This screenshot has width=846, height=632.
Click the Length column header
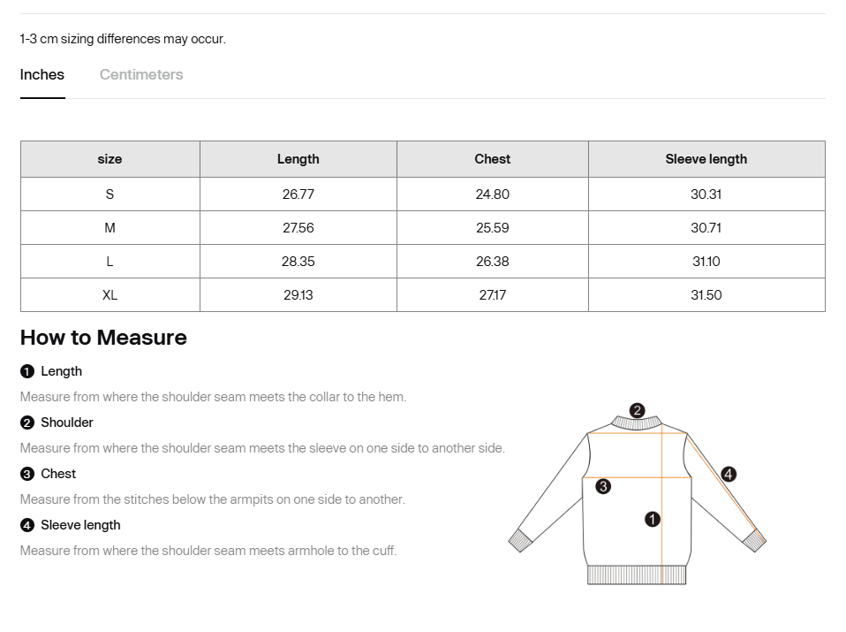click(298, 159)
